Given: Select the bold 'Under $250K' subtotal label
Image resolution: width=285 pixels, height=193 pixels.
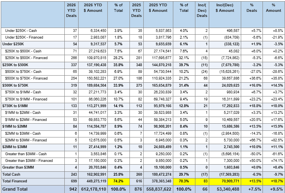Looking at the screenshot, I should 13,44.
